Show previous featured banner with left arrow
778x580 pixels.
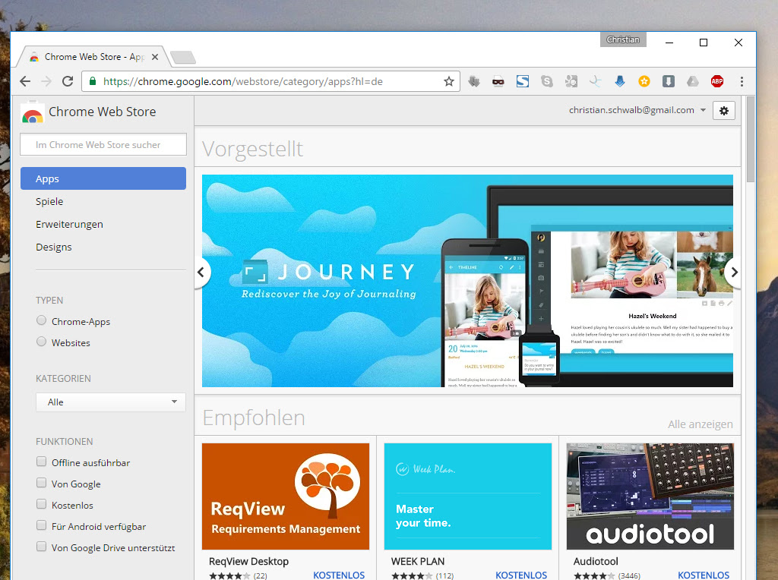point(201,272)
